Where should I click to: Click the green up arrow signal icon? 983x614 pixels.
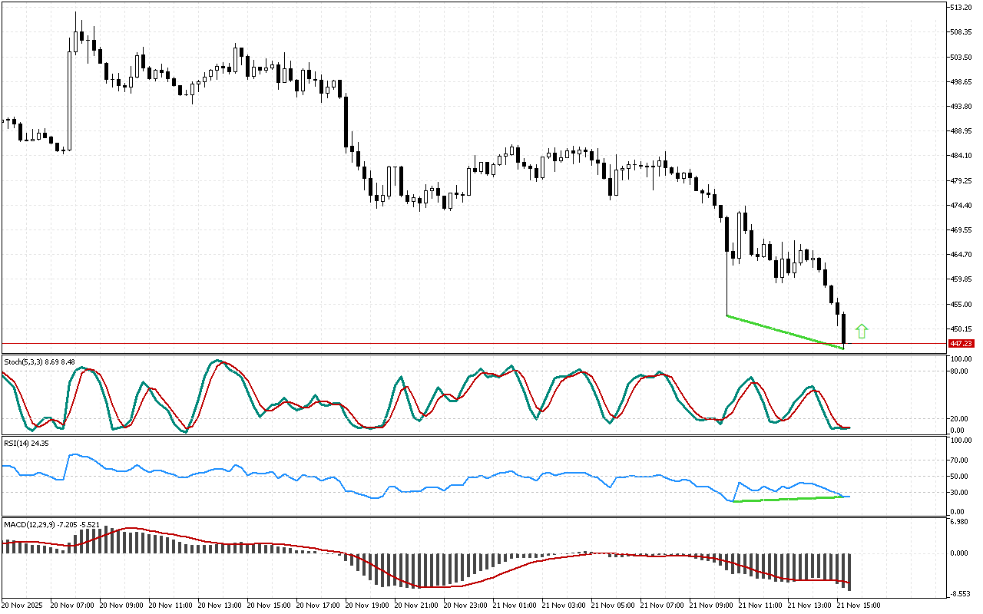(x=862, y=332)
